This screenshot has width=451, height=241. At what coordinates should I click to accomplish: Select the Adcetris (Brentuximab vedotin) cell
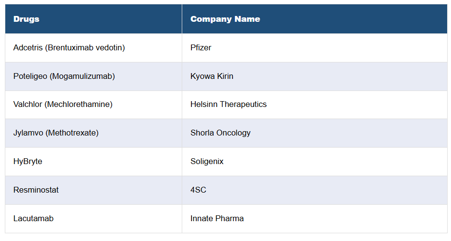point(69,48)
